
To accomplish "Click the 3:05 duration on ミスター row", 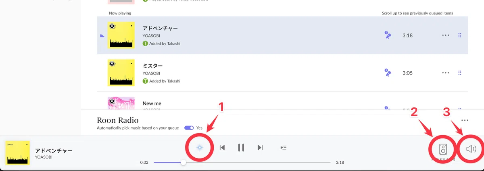I will click(x=407, y=73).
